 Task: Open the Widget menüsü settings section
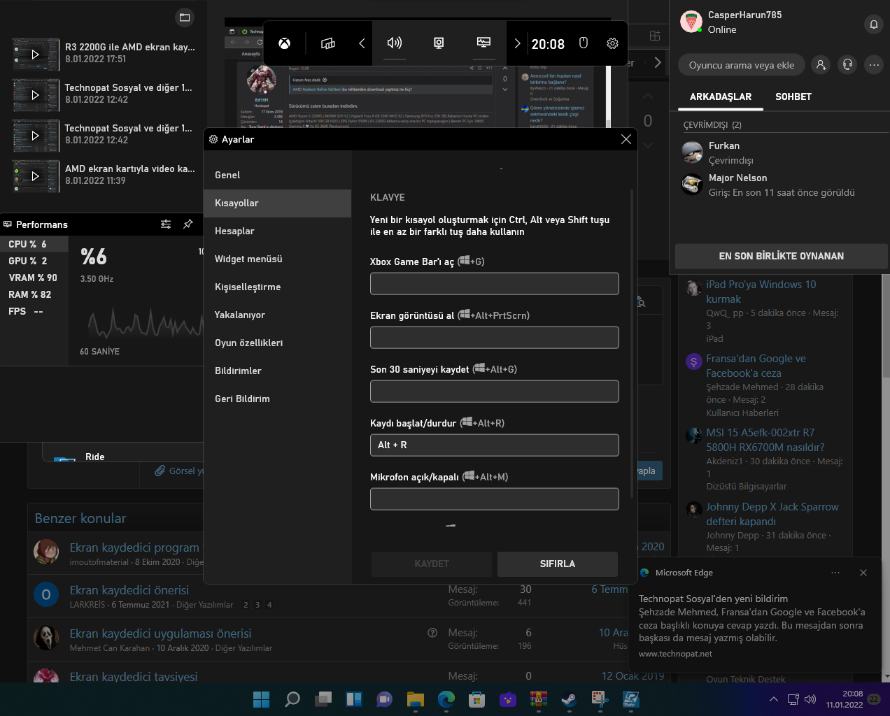click(277, 259)
